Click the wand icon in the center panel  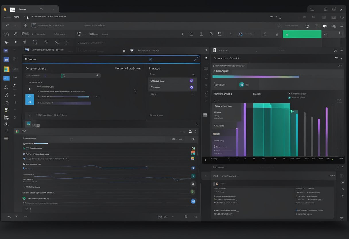coord(30,116)
